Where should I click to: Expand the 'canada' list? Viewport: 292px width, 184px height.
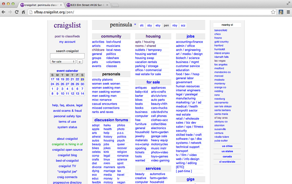[227, 157]
